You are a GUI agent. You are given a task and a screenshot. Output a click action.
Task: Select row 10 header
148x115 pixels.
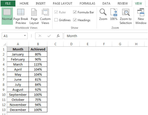pyautogui.click(x=4, y=95)
